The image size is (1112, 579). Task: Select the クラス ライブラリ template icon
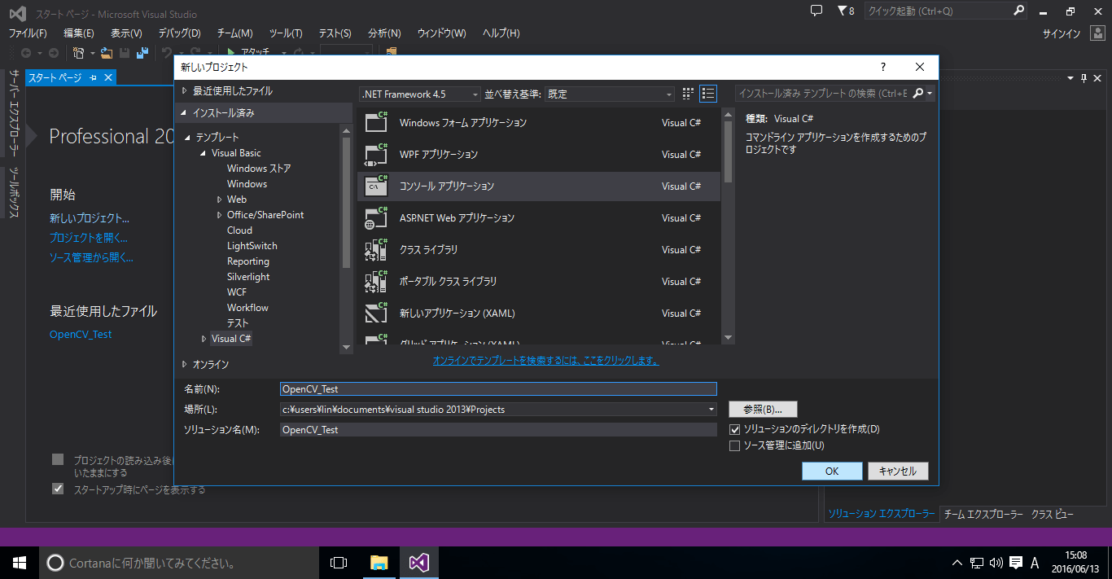point(375,249)
